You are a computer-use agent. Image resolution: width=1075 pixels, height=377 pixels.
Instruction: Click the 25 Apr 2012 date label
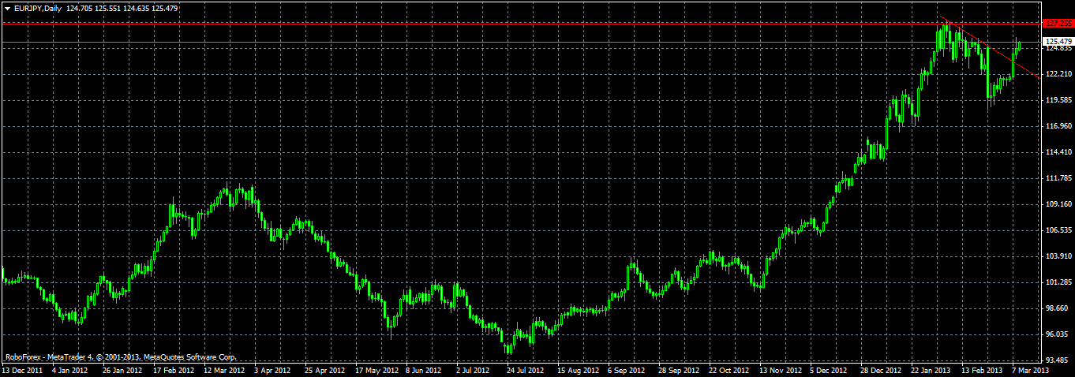pos(324,370)
